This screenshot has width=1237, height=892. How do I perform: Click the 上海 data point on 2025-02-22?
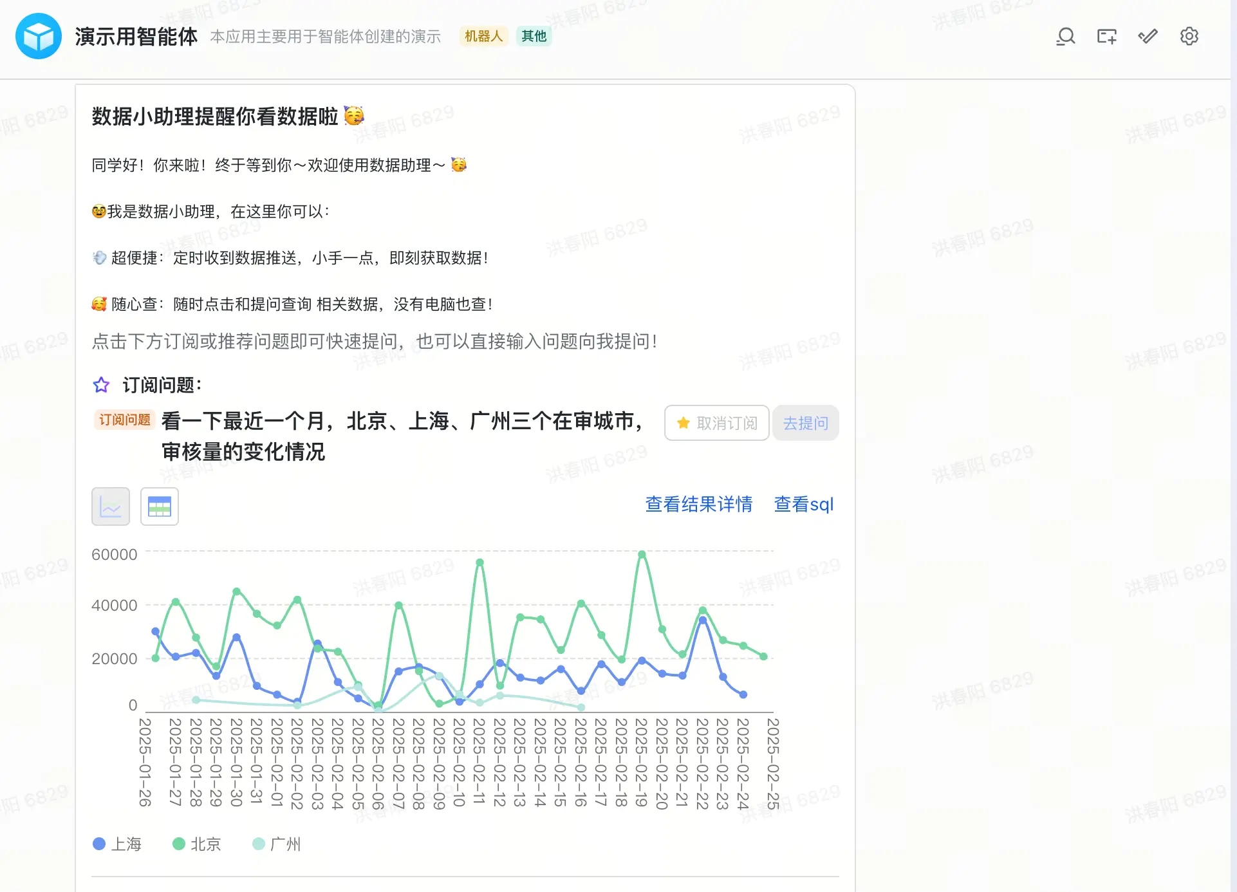[x=703, y=620]
